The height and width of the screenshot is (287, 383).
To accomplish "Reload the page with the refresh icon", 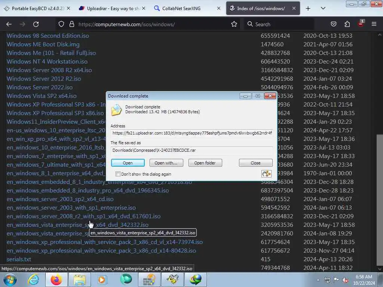I will tap(36, 24).
